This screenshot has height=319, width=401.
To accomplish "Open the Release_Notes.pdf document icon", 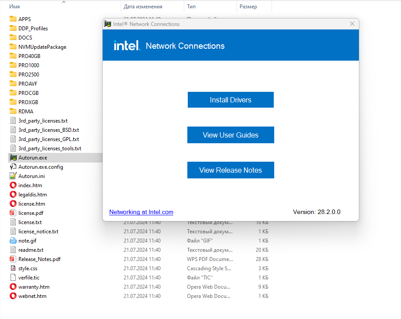I will click(13, 259).
